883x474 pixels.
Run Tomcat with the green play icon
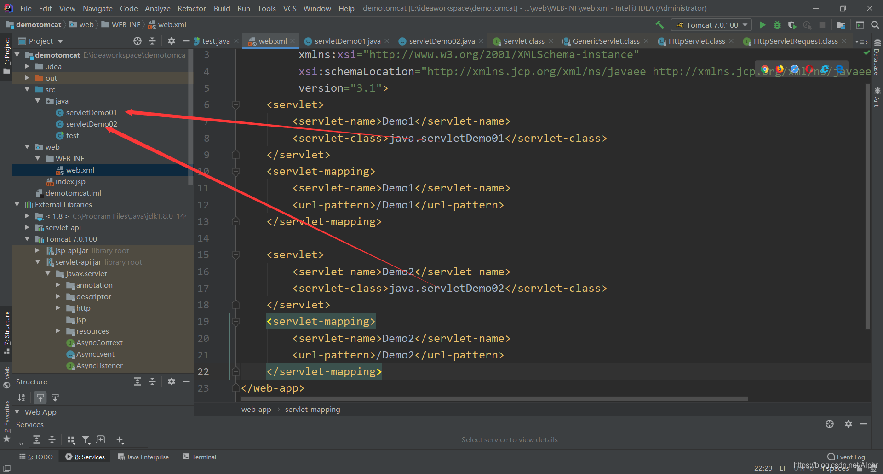click(x=763, y=25)
